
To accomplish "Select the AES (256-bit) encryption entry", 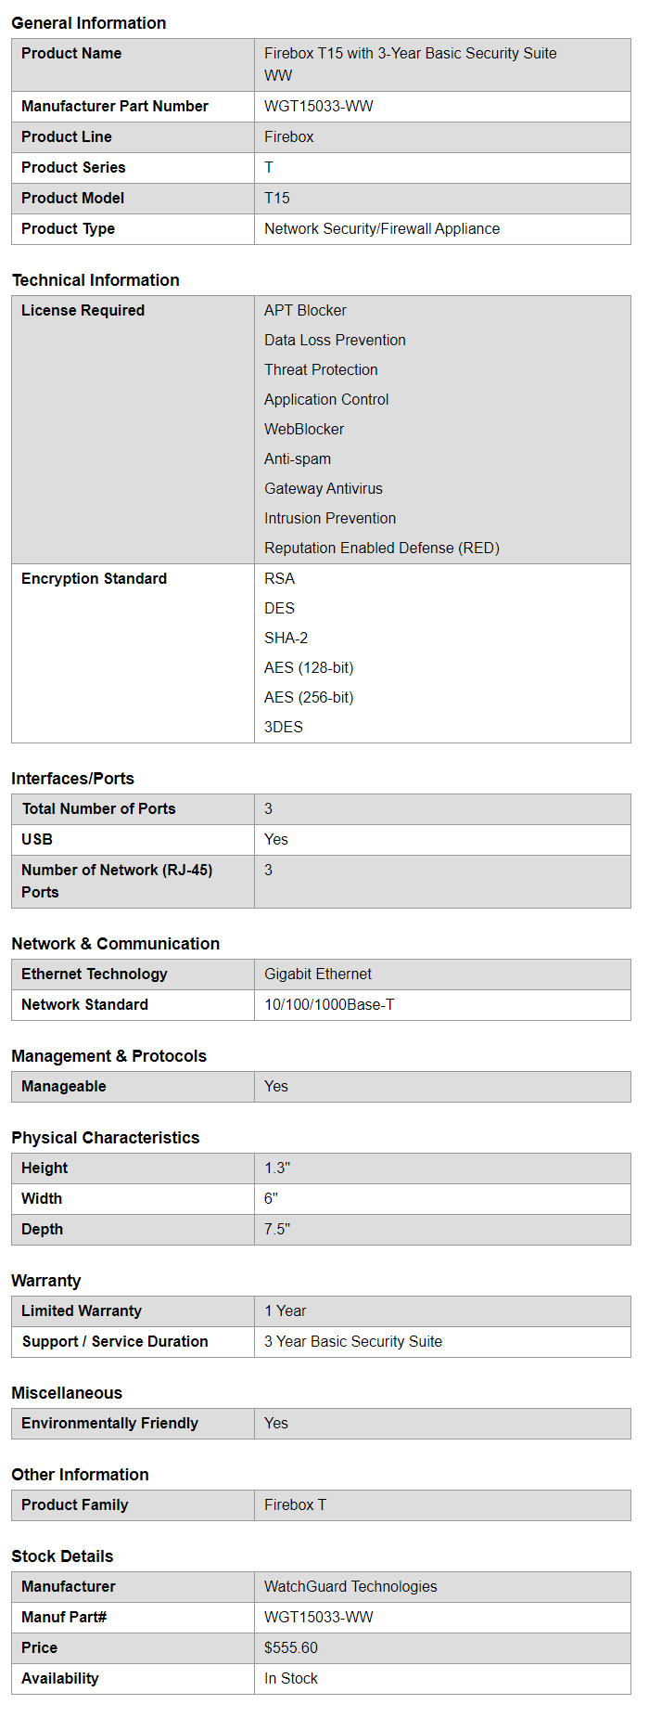I will pyautogui.click(x=309, y=698).
